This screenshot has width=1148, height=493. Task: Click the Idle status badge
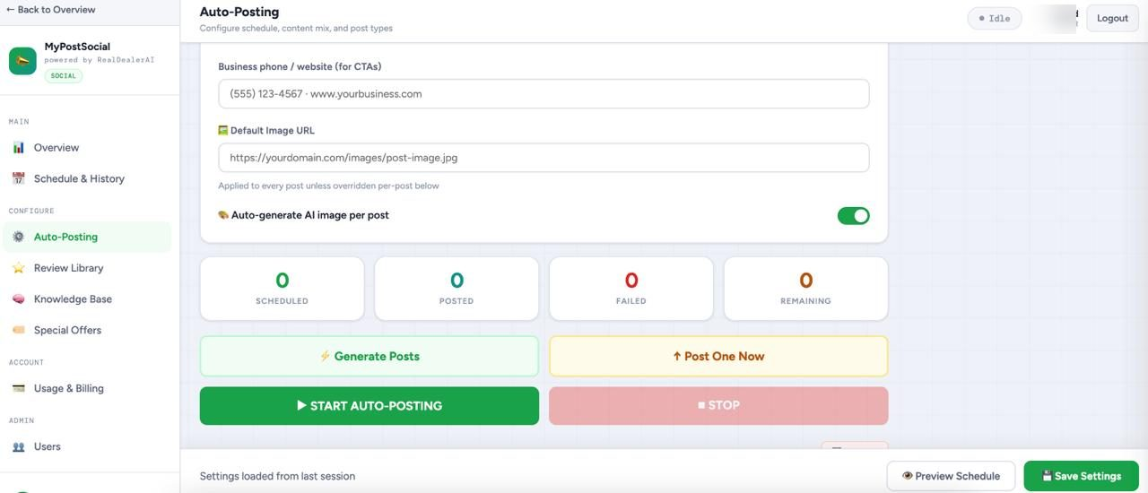click(994, 18)
